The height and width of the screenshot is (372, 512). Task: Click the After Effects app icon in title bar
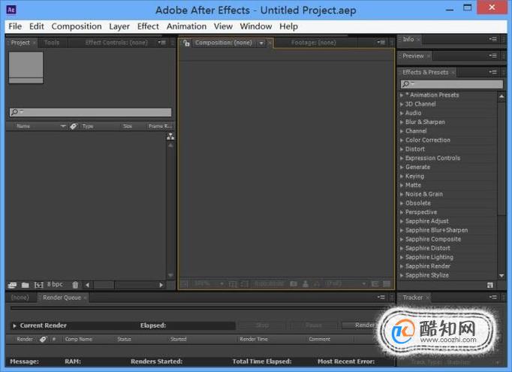(x=11, y=10)
